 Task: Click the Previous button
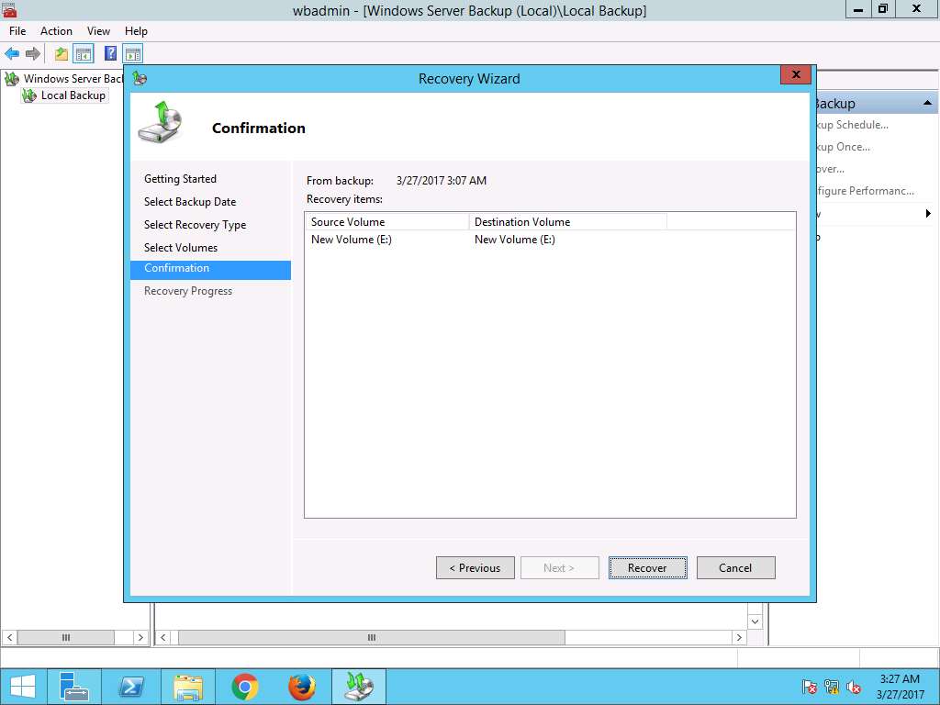[475, 567]
